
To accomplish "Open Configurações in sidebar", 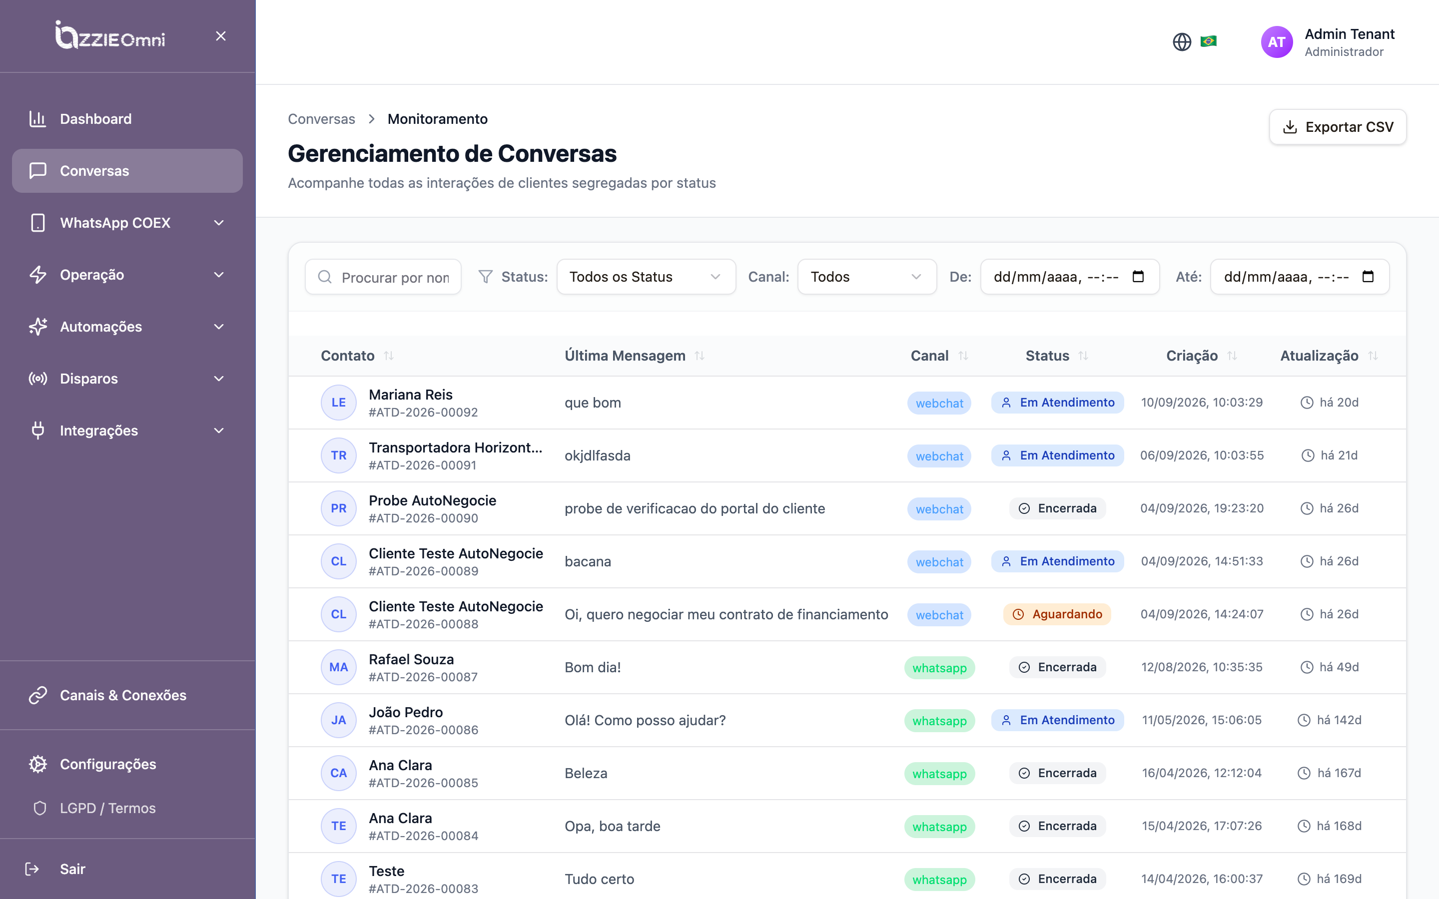I will click(127, 764).
